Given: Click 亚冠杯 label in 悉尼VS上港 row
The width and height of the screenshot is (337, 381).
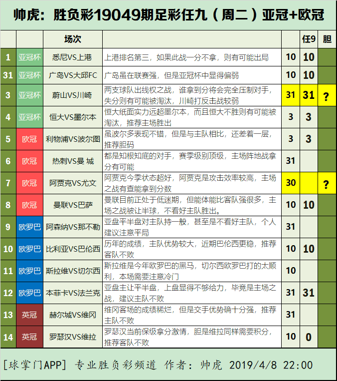Looking at the screenshot, I should coord(29,57).
